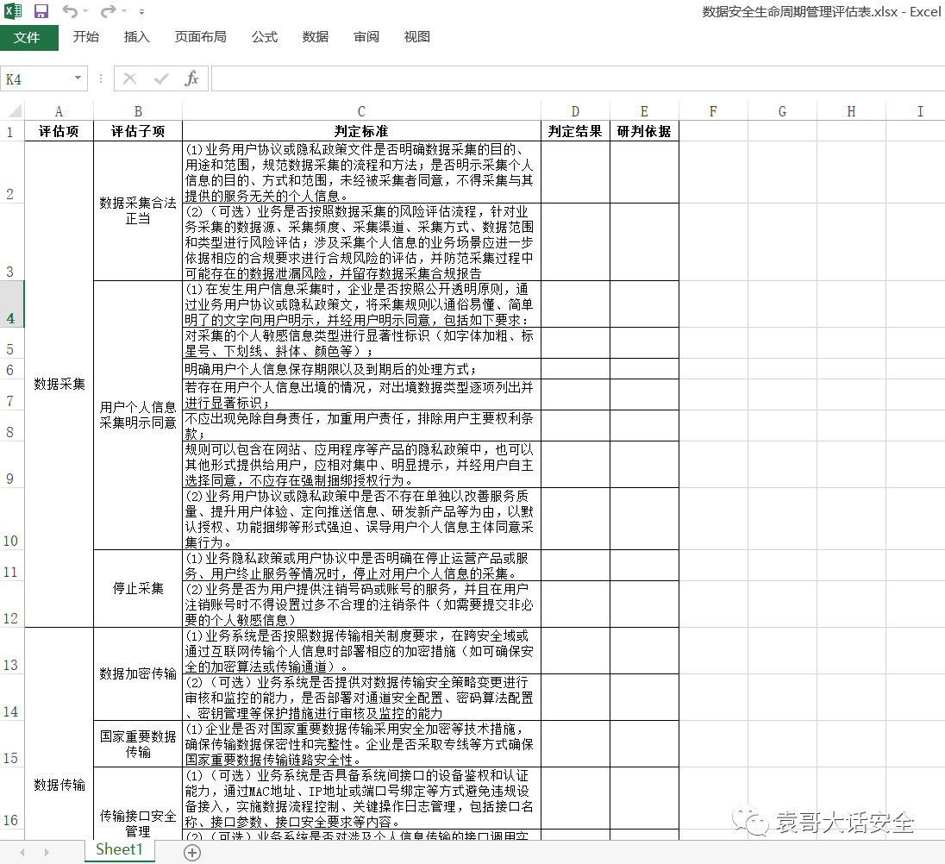Screen dimensions: 945x864
Task: Switch to the 开始 ribbon tab
Action: pos(85,37)
